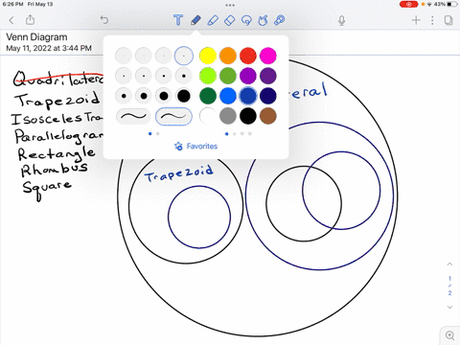Choose the dark violet color swatch
The width and height of the screenshot is (460, 345).
(x=268, y=76)
